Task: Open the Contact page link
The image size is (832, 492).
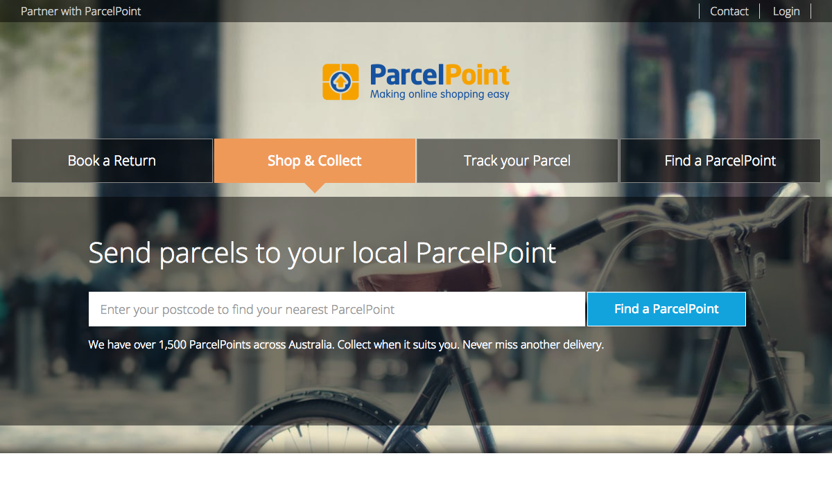Action: (x=729, y=11)
